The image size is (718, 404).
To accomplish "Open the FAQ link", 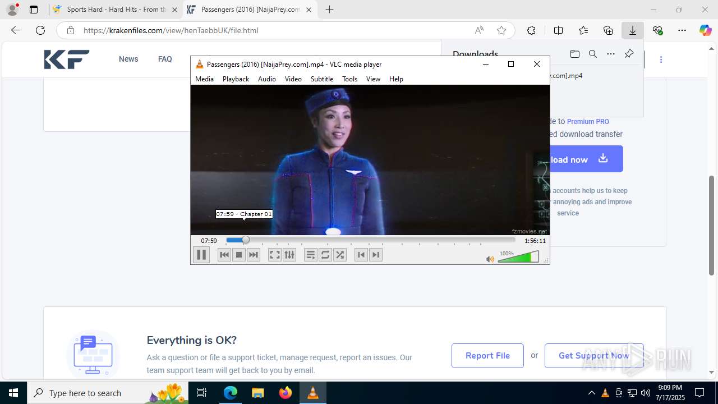I will pyautogui.click(x=165, y=59).
